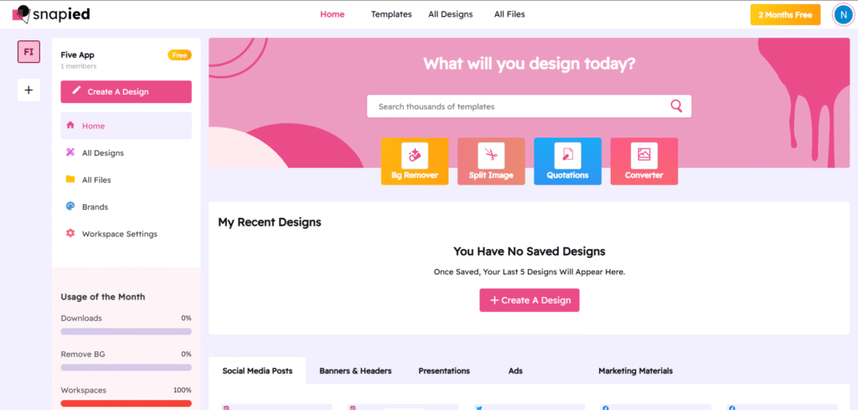Switch to the Marketing Materials tab
The height and width of the screenshot is (410, 858).
coord(635,371)
